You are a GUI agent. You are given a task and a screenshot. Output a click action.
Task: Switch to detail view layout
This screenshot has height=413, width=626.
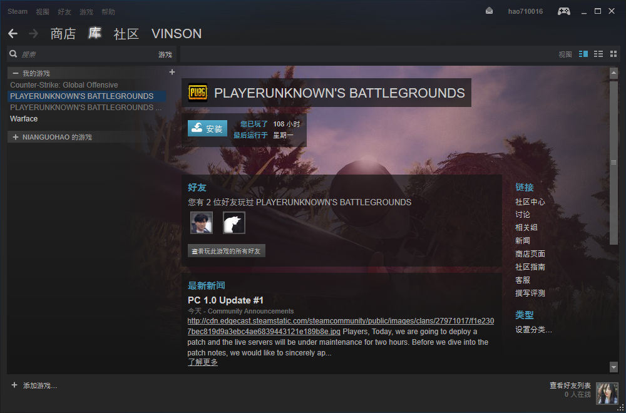click(x=583, y=54)
